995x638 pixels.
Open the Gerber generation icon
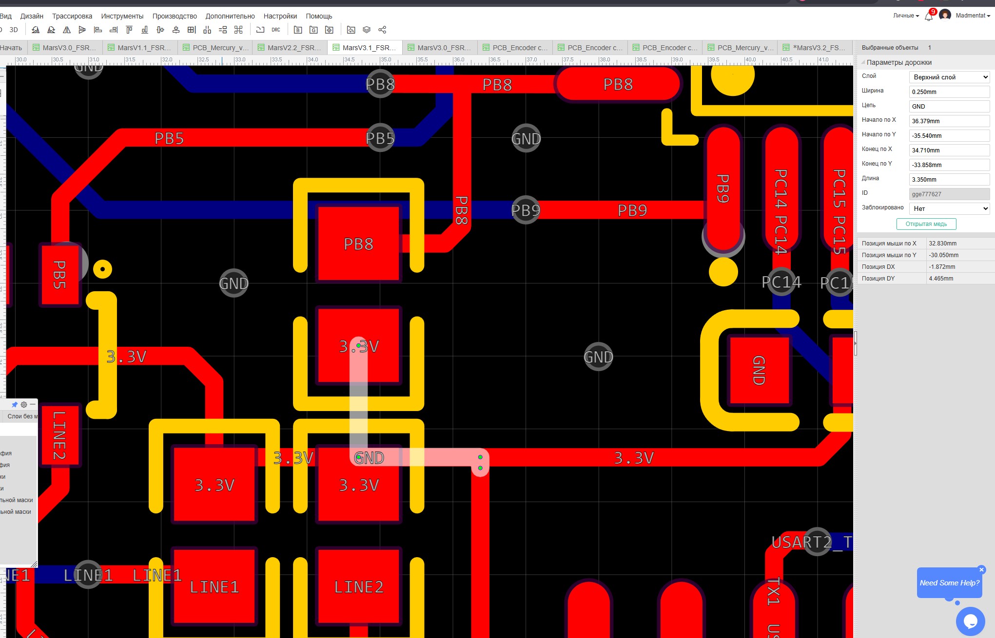[x=313, y=30]
